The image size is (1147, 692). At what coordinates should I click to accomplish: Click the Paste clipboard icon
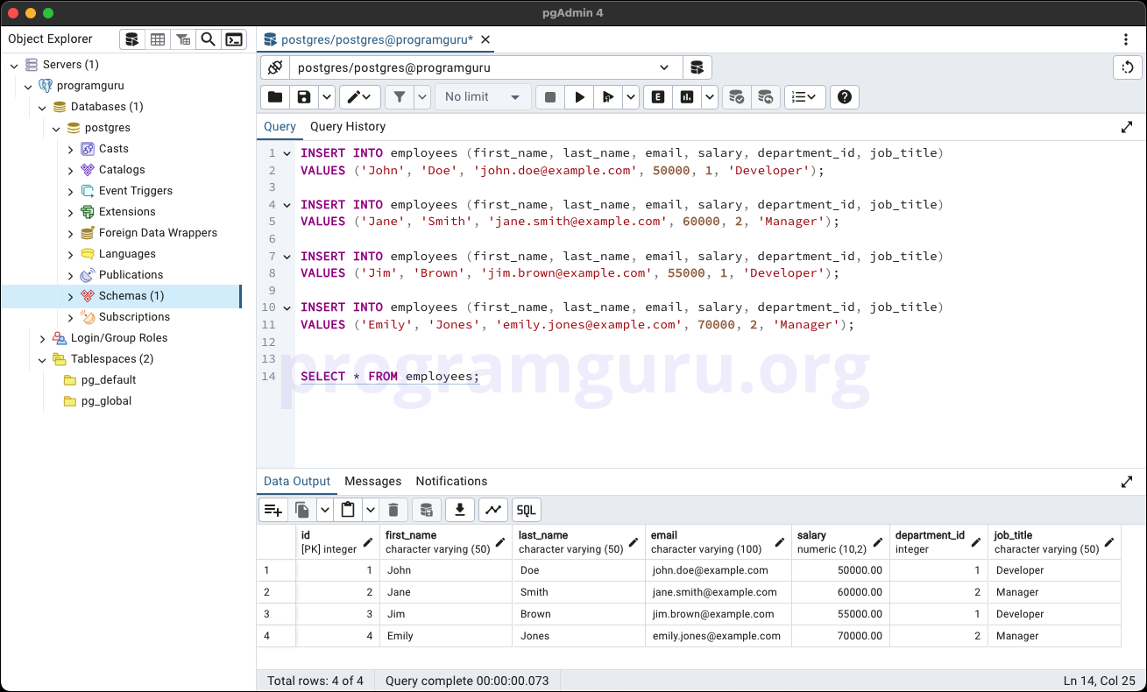coord(348,510)
